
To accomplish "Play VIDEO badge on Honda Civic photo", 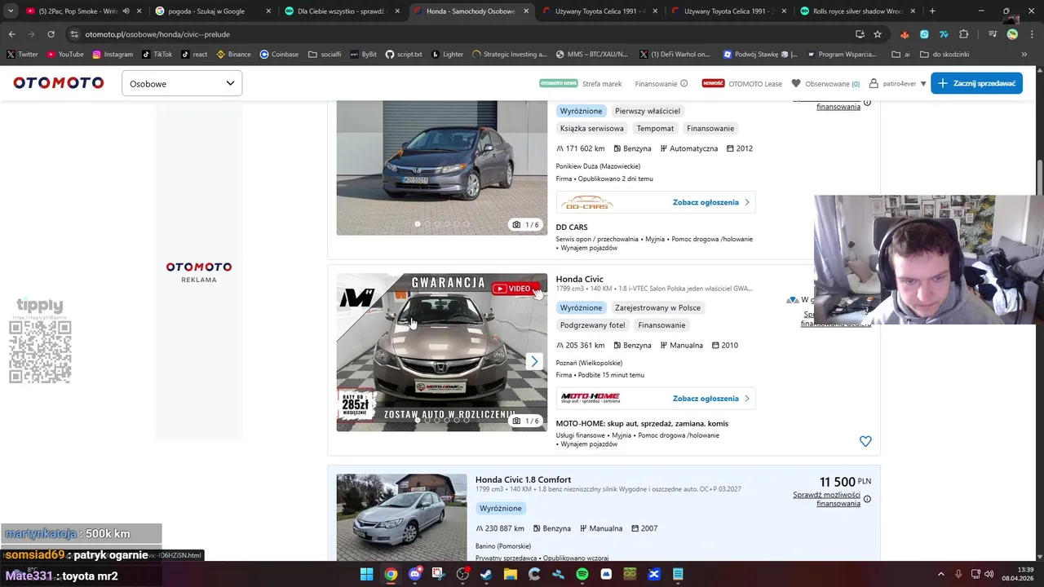I will (x=514, y=289).
